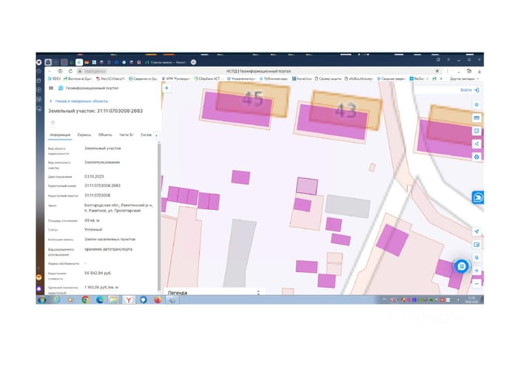Viewport: 518px width, 366px height.
Task: Zoom out the map with minus
Action: 477,284
